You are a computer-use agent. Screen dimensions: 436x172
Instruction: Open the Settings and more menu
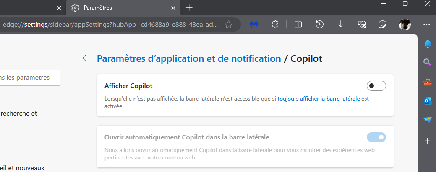[427, 25]
